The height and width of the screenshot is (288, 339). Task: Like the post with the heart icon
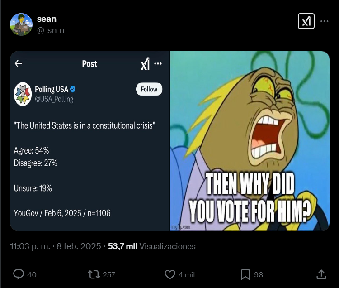click(x=170, y=274)
